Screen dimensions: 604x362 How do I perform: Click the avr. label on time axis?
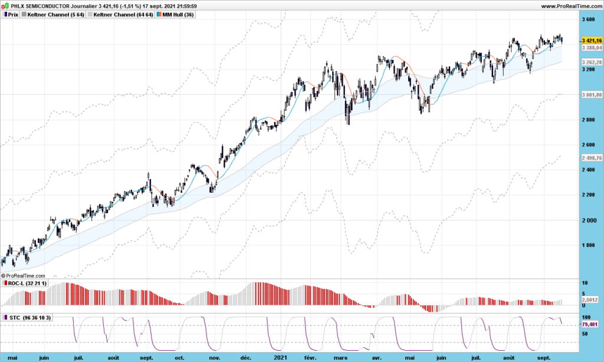[377, 358]
